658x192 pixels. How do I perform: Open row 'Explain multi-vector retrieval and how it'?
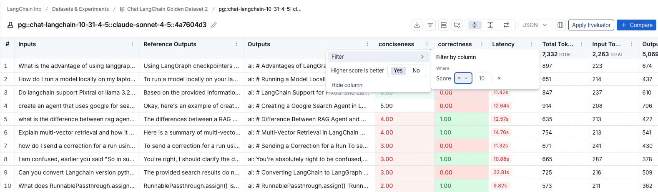click(x=77, y=132)
